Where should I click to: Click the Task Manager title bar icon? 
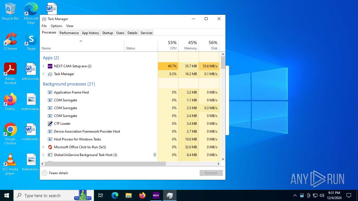[x=44, y=19]
